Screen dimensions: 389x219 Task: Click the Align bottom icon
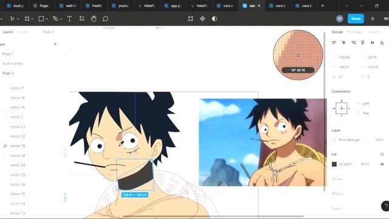tap(382, 43)
